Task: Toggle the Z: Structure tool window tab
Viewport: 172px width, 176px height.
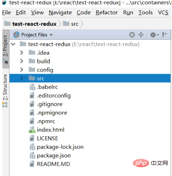Action: coord(5,90)
